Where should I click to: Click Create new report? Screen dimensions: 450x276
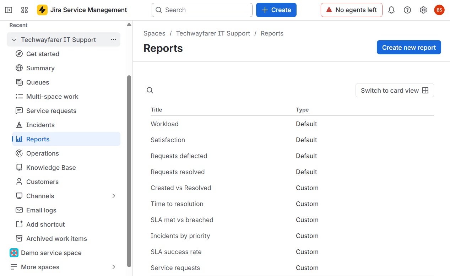[409, 48]
